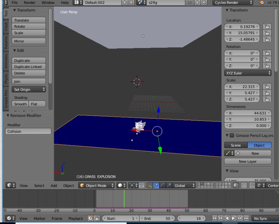Click the New Layer button
Viewport: 279px width, 224px height.
coord(248,161)
